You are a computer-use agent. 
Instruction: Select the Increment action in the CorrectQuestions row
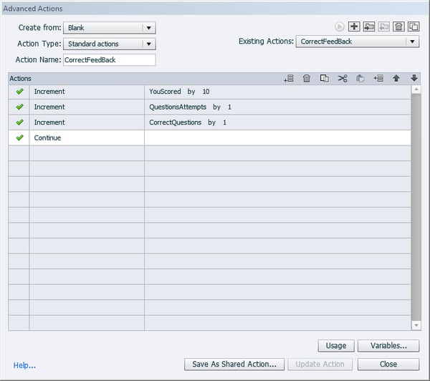point(87,122)
